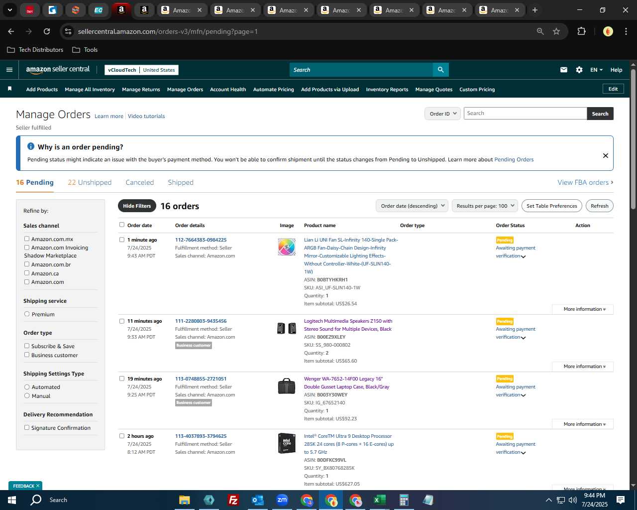
Task: Open the Order ID search type dropdown
Action: pos(442,114)
